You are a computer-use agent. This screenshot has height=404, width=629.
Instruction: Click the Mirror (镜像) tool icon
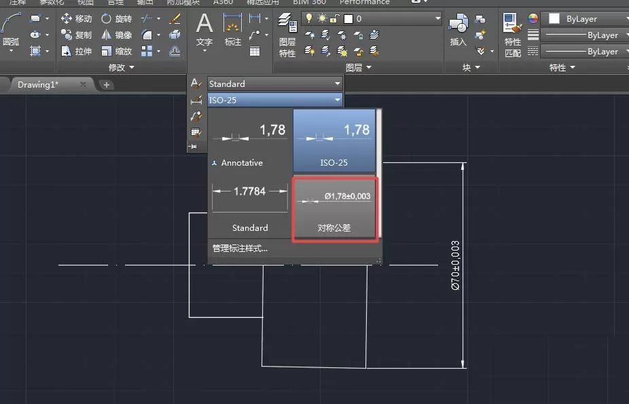106,35
